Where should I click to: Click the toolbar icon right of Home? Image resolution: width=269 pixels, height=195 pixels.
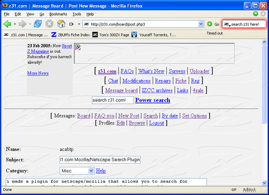tap(71, 24)
